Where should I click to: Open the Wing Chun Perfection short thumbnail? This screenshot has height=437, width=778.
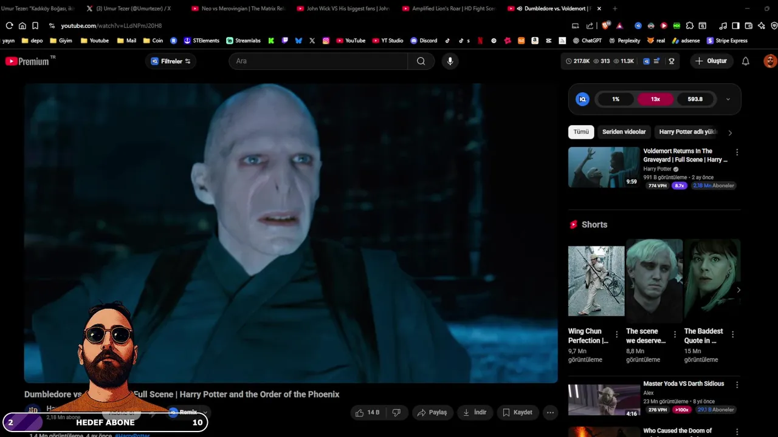(596, 281)
